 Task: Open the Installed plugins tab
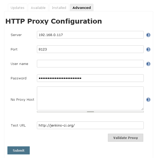[59, 8]
